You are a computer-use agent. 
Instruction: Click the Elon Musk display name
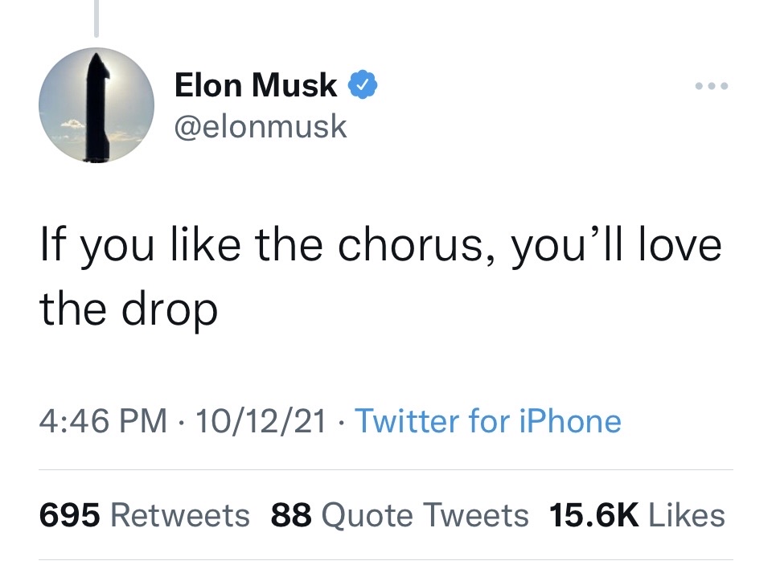pos(256,85)
